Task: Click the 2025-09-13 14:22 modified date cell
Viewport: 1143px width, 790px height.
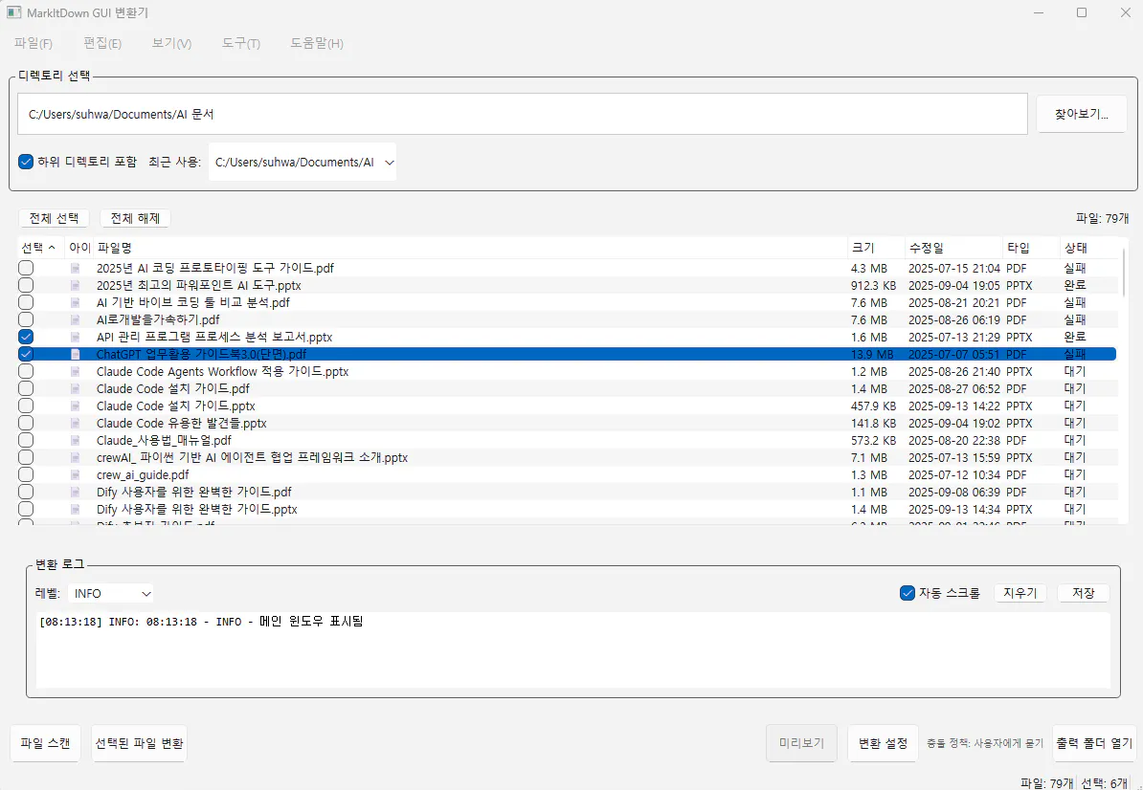Action: coord(954,406)
